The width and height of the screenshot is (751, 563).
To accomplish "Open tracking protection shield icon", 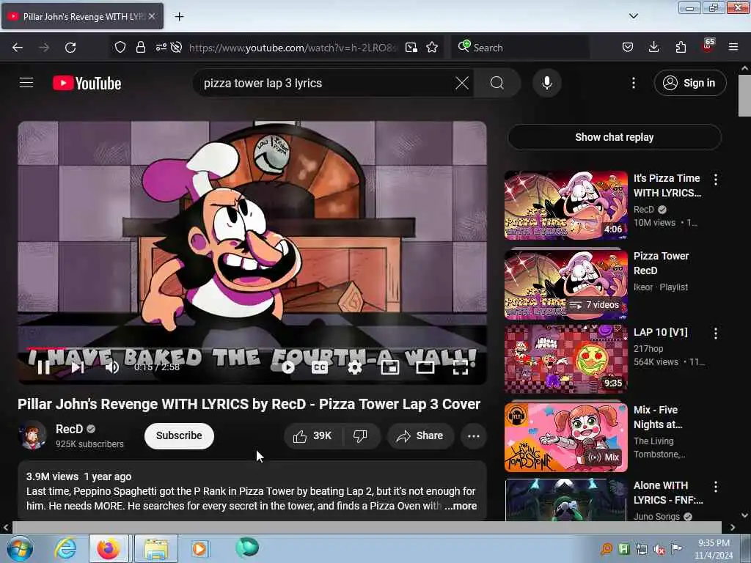I will (x=120, y=47).
